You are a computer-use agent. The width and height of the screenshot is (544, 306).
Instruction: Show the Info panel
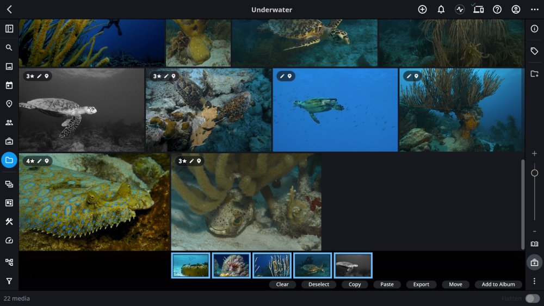[534, 29]
